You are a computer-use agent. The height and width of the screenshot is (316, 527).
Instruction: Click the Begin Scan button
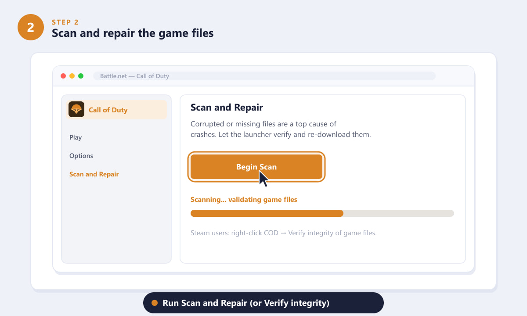pyautogui.click(x=256, y=167)
